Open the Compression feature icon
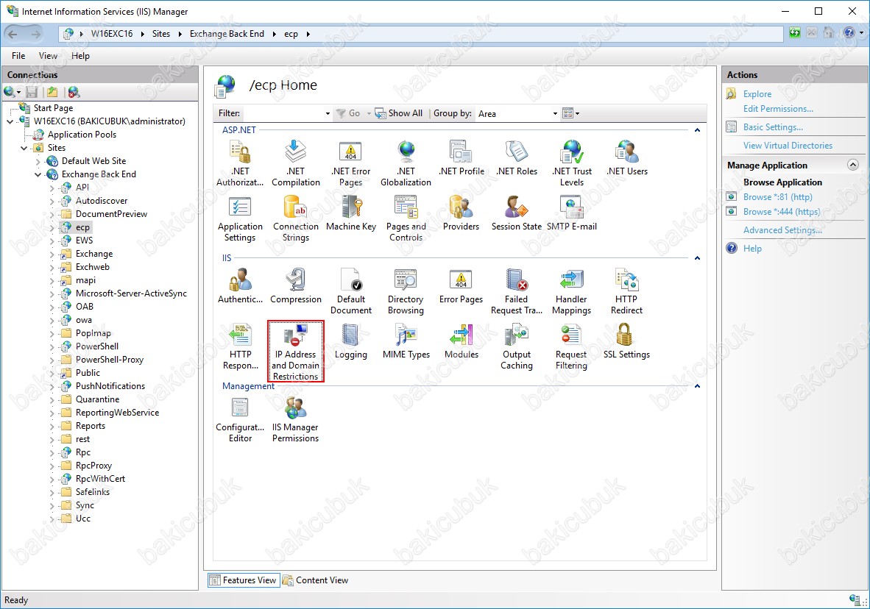The width and height of the screenshot is (870, 609). (296, 286)
